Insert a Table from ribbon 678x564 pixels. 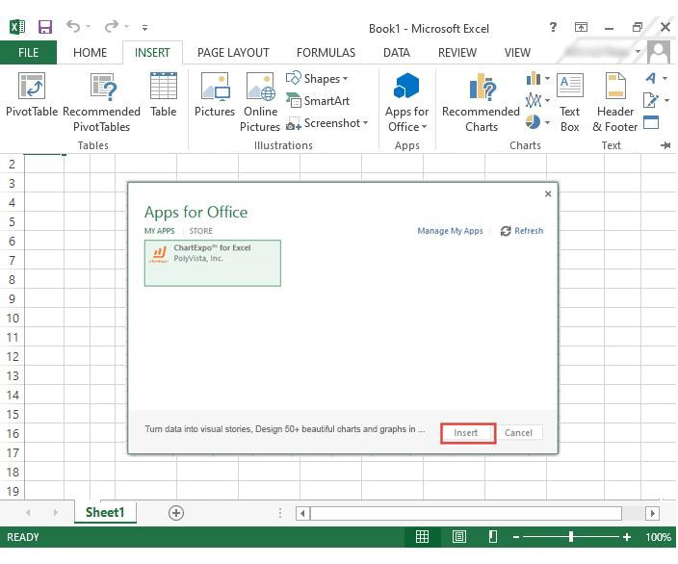click(x=163, y=96)
